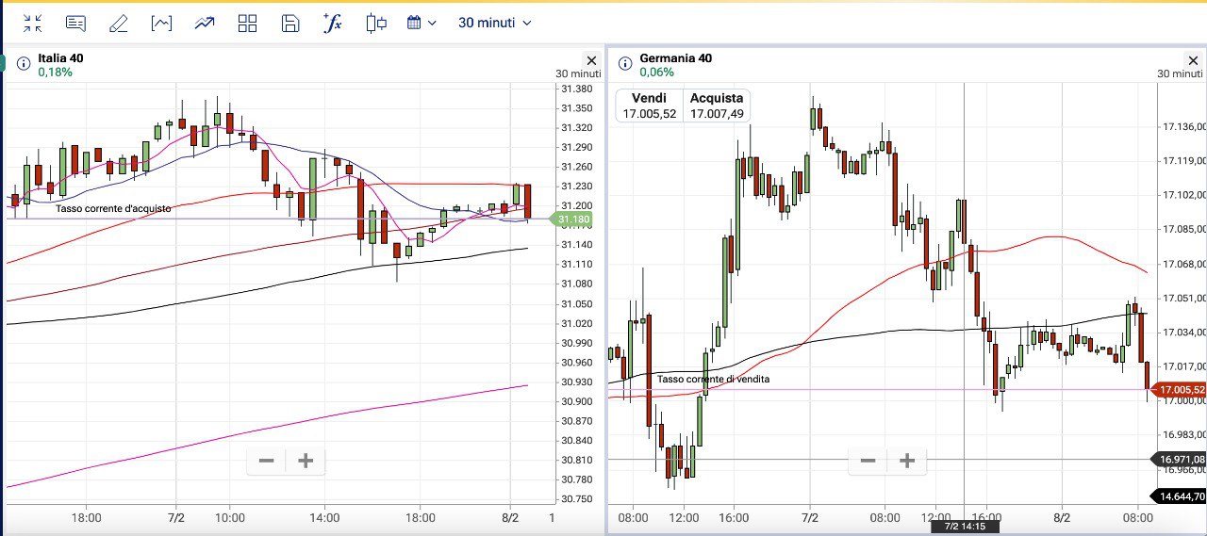The height and width of the screenshot is (536, 1207).
Task: Zoom out on the Italia 40 chart
Action: (x=267, y=461)
